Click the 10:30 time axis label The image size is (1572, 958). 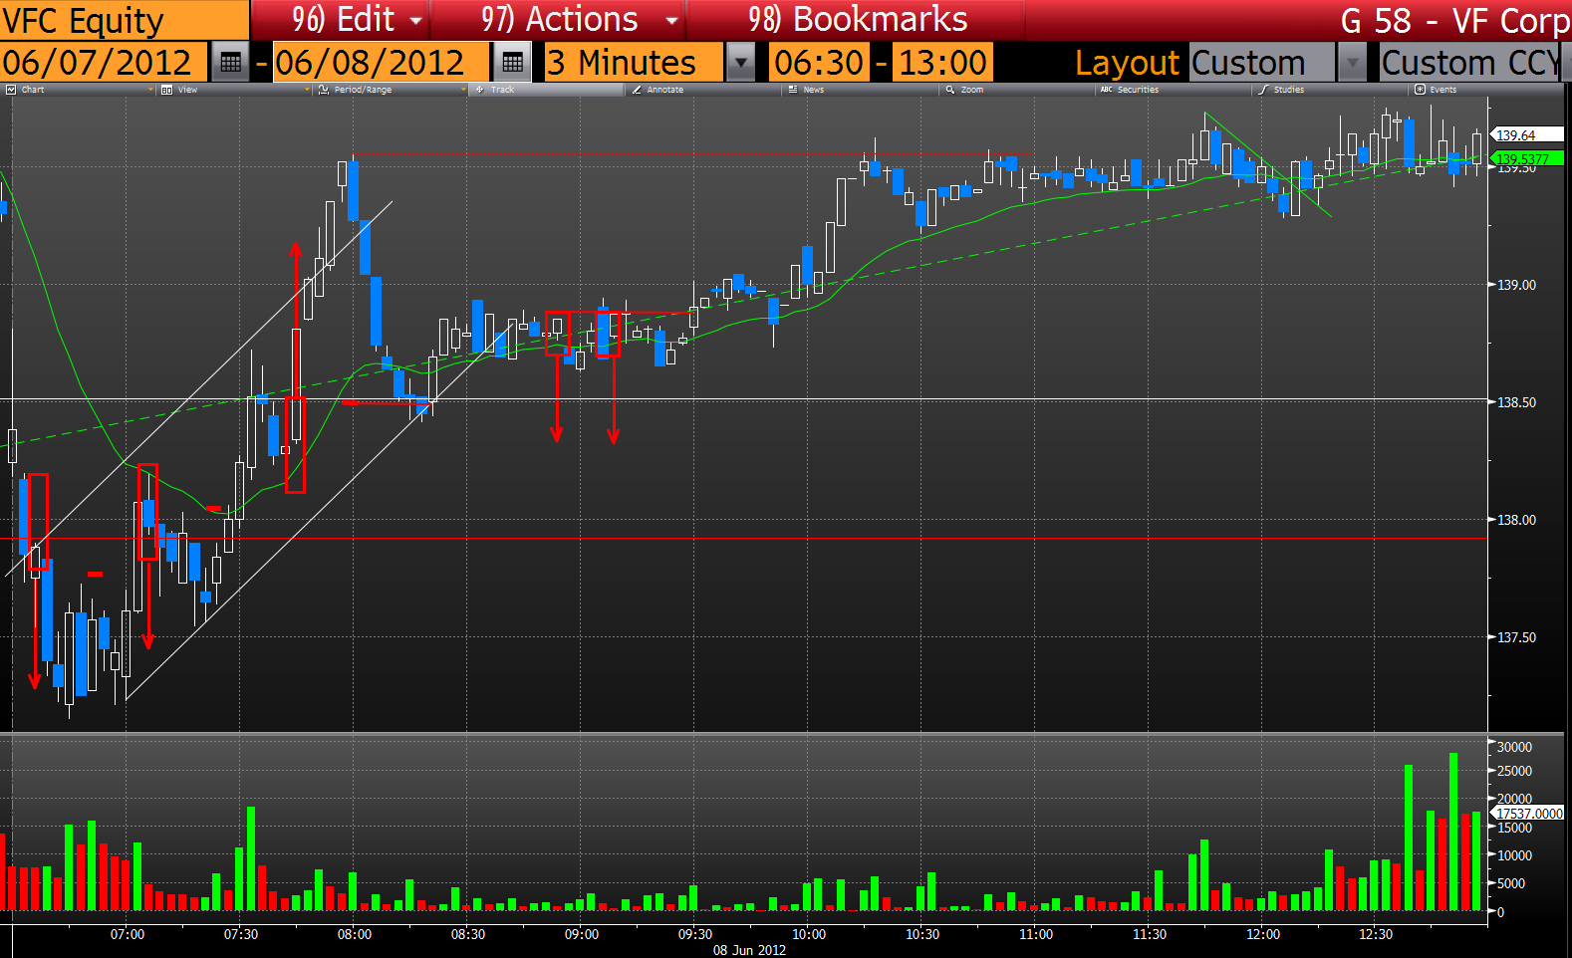click(922, 934)
